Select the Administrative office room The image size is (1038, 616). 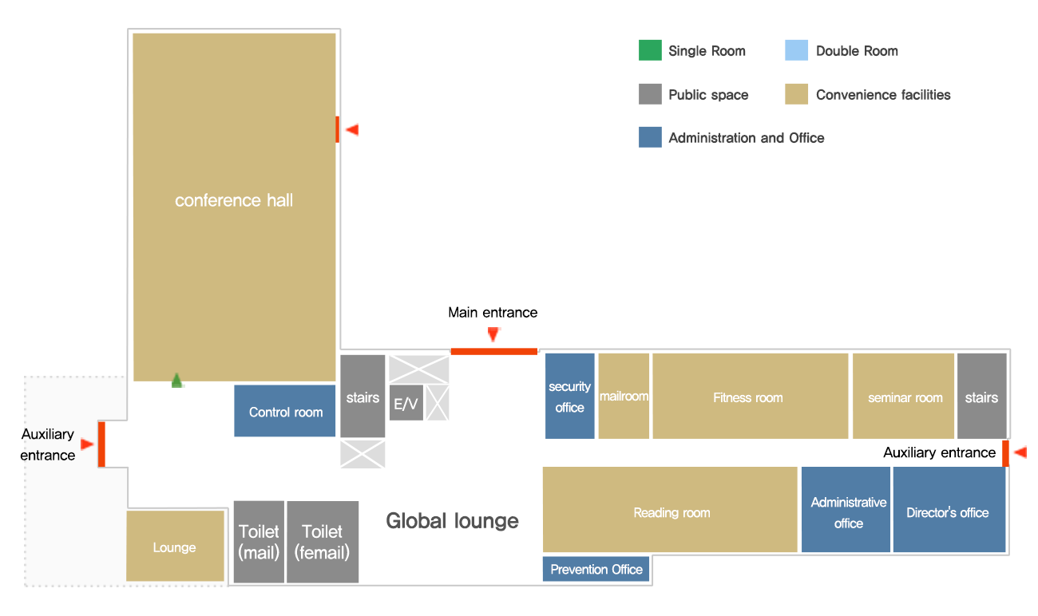pyautogui.click(x=846, y=509)
